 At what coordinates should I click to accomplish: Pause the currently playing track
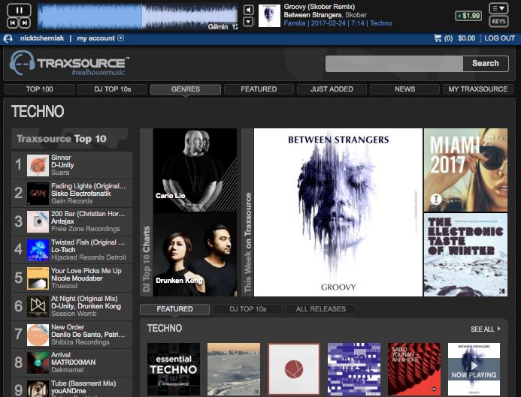(19, 10)
